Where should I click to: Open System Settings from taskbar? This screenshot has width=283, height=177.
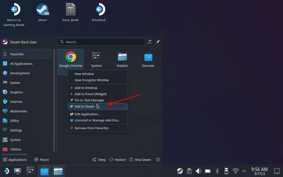(31, 171)
